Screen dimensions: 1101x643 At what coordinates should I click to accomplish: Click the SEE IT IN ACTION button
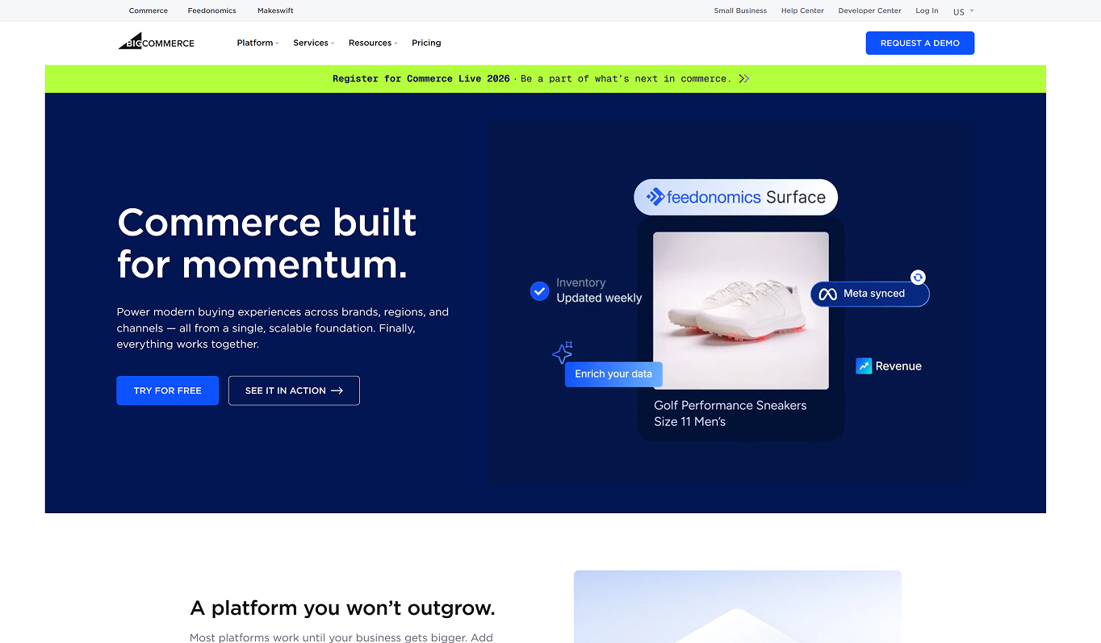click(294, 390)
